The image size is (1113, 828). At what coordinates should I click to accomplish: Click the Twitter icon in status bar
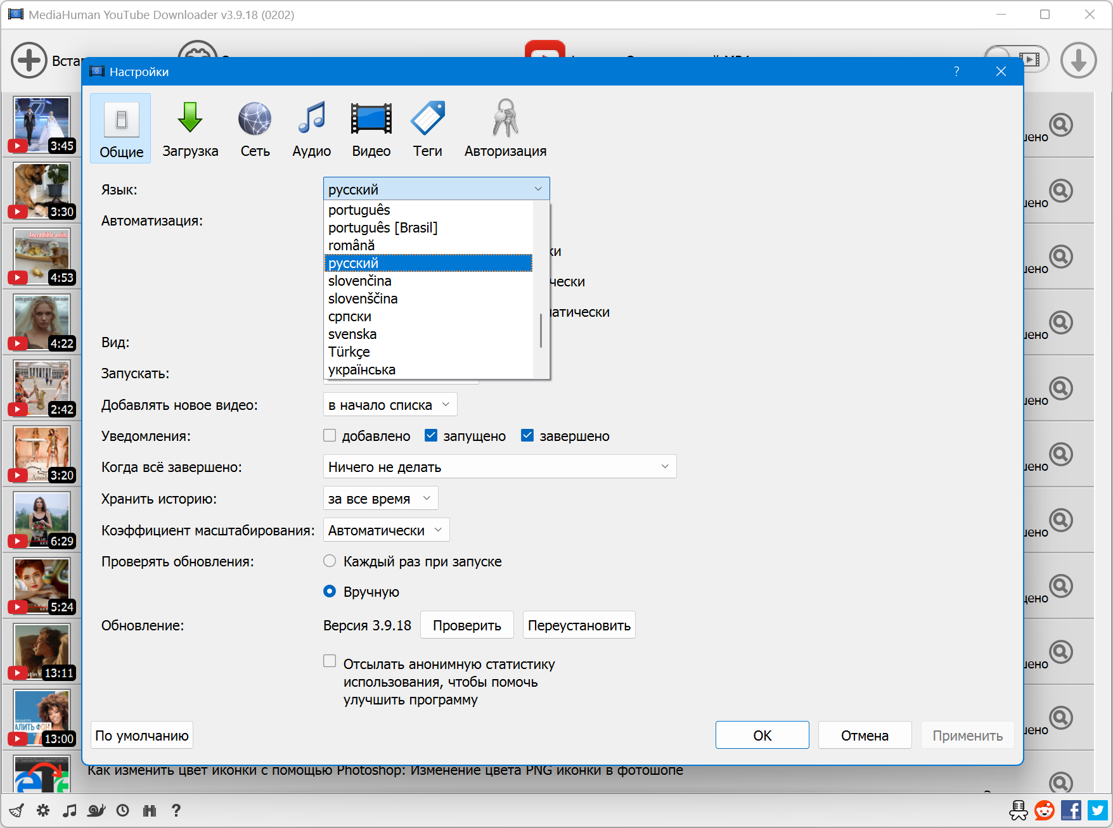[x=1098, y=810]
